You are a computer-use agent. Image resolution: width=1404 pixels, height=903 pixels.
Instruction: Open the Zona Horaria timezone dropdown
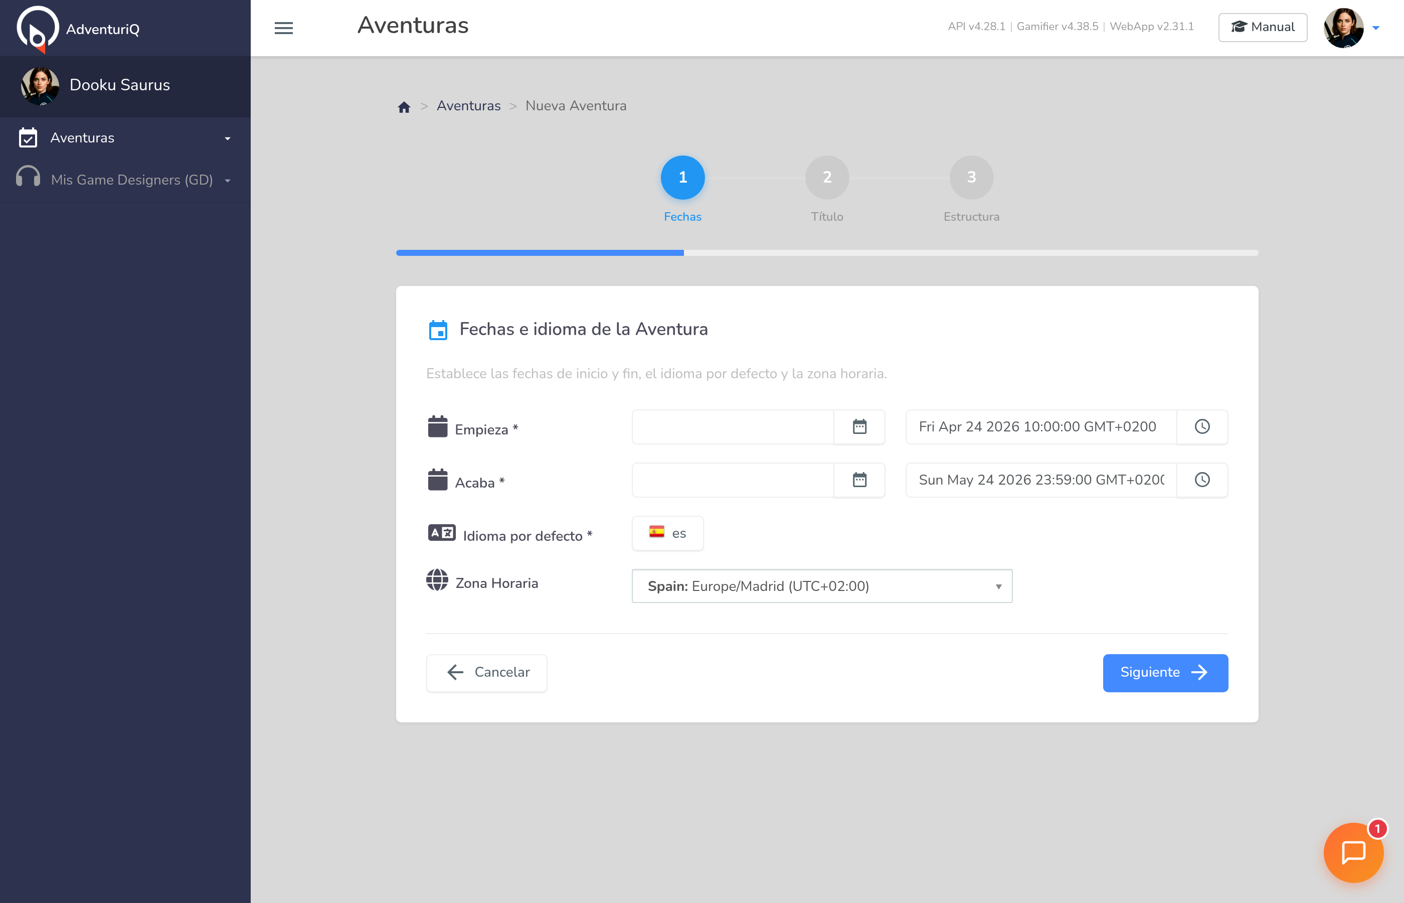(x=821, y=586)
